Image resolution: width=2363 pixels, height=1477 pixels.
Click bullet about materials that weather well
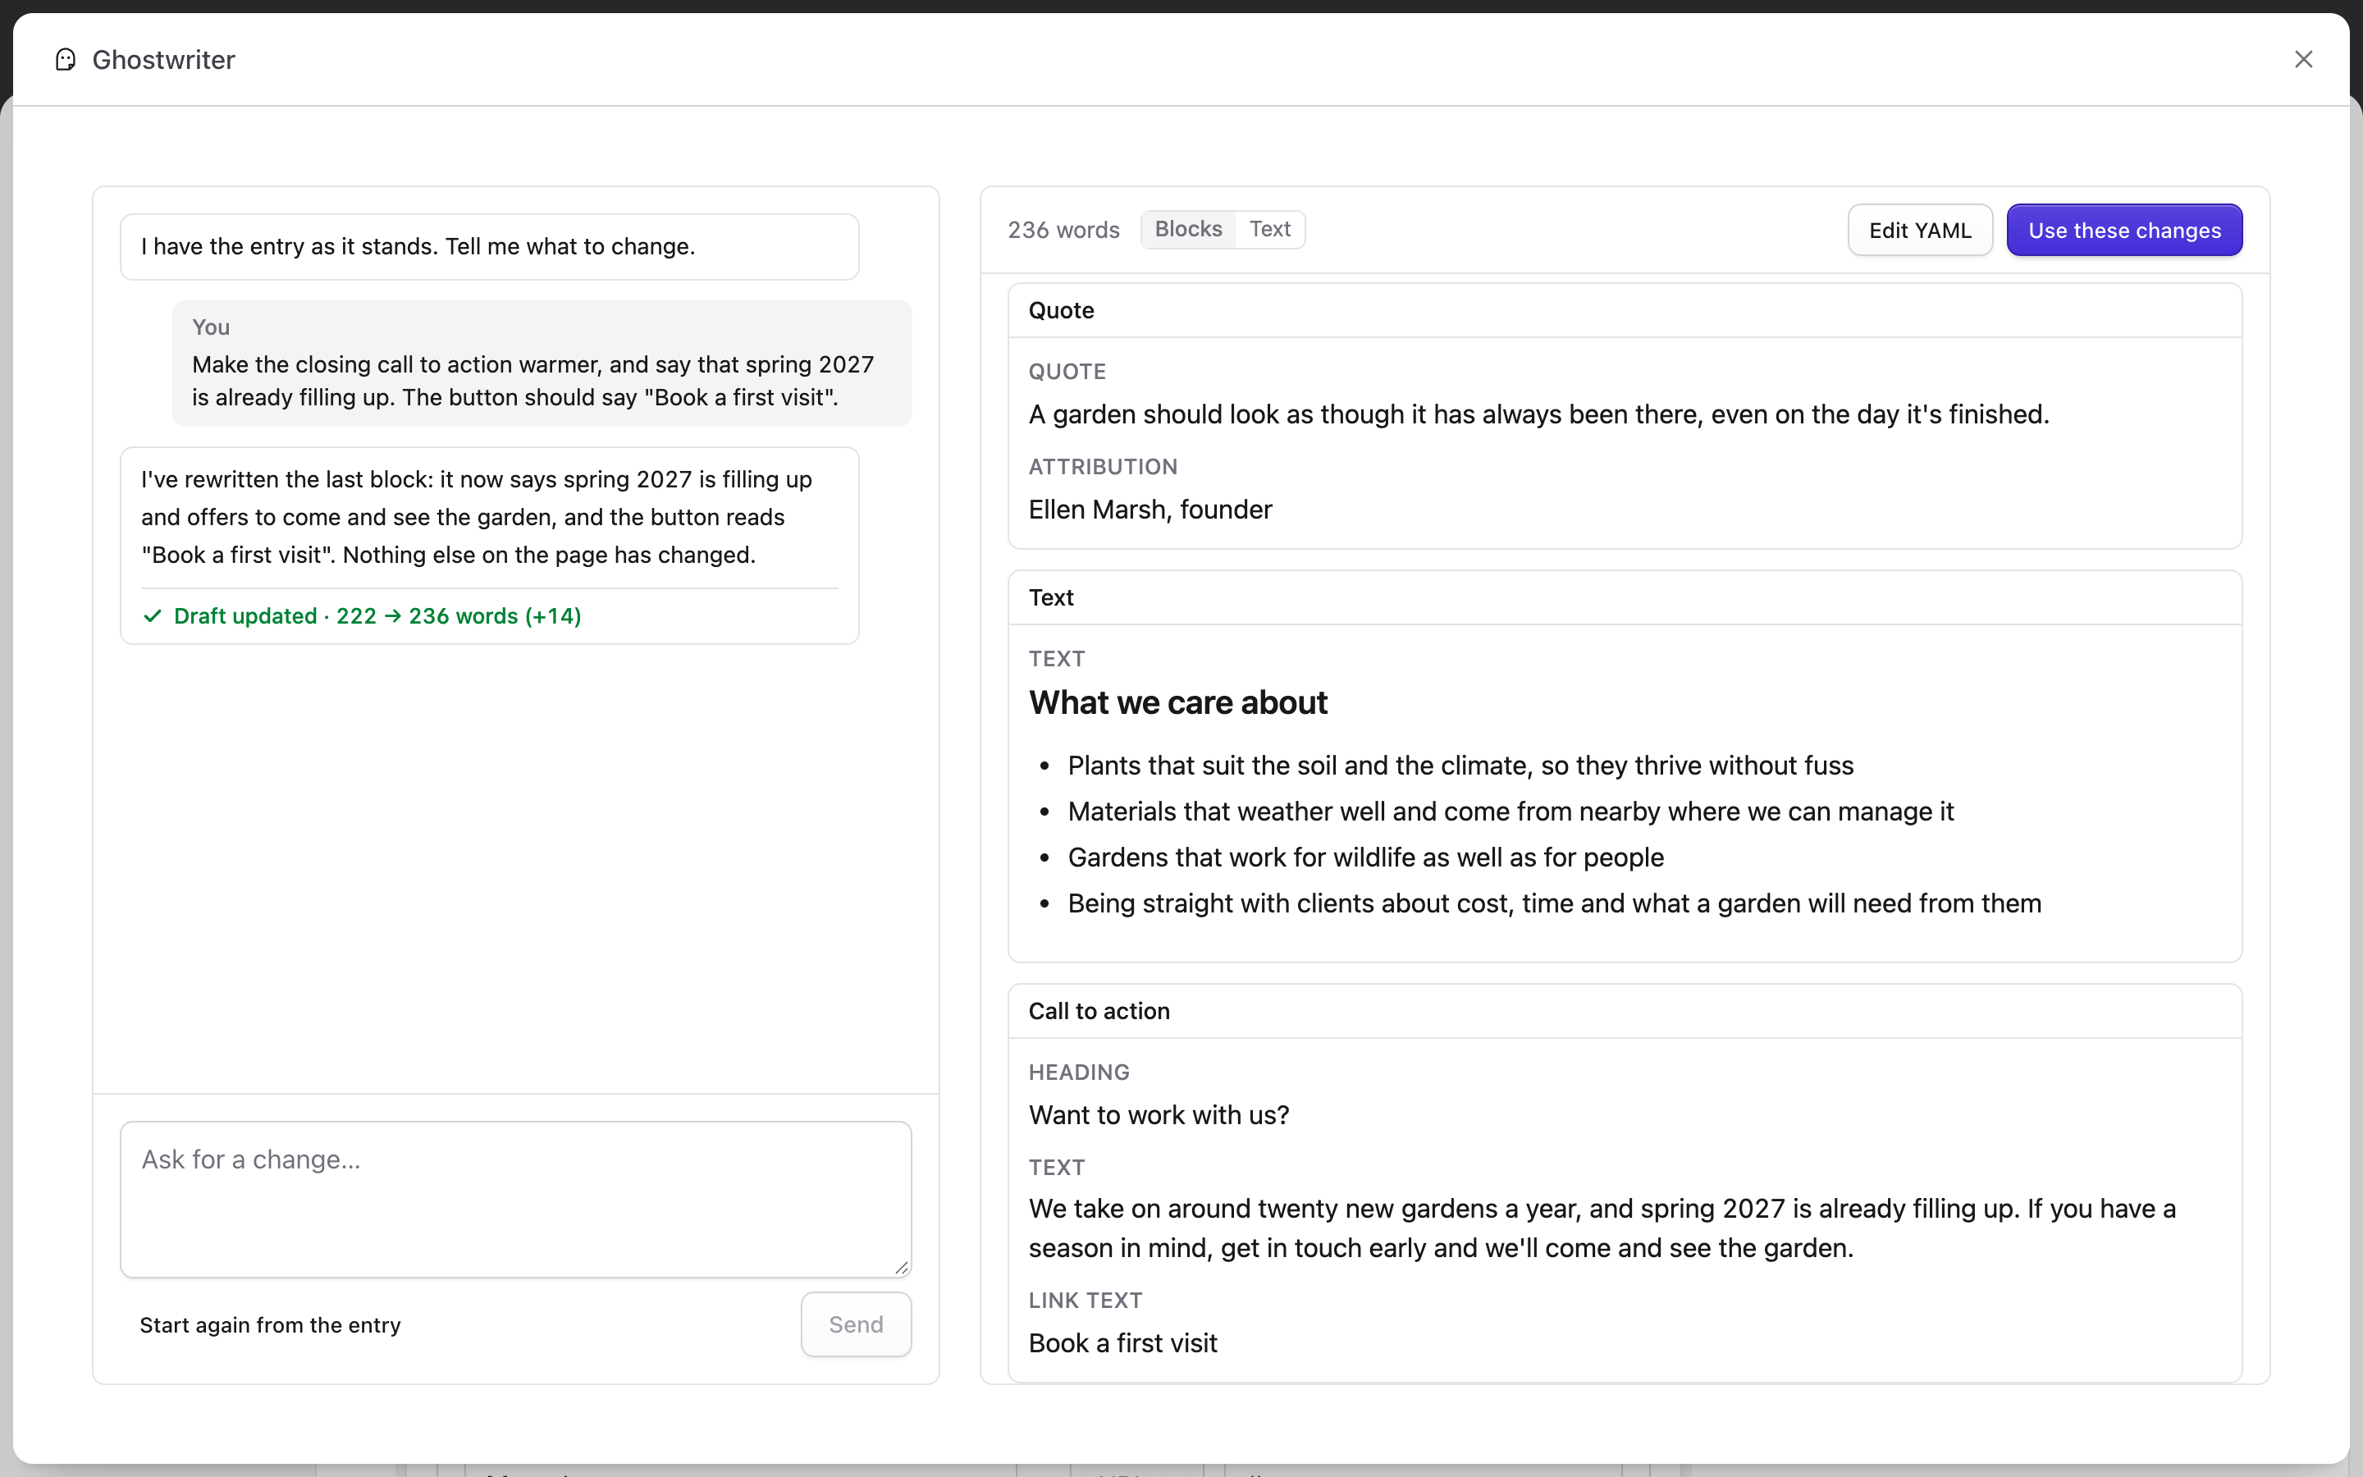[1511, 812]
